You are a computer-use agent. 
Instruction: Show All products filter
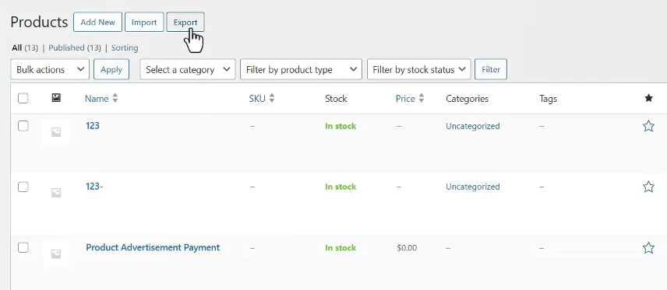tap(16, 48)
